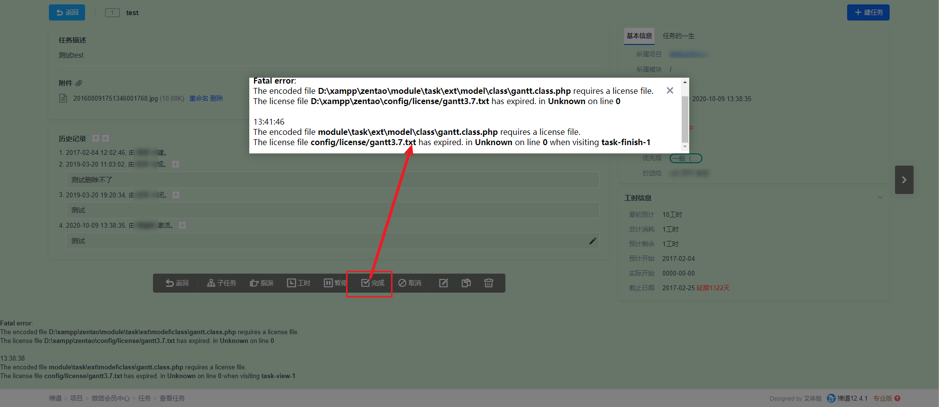The height and width of the screenshot is (407, 939).
Task: Open attachment 201608091751346001768.jpg
Action: click(x=115, y=99)
